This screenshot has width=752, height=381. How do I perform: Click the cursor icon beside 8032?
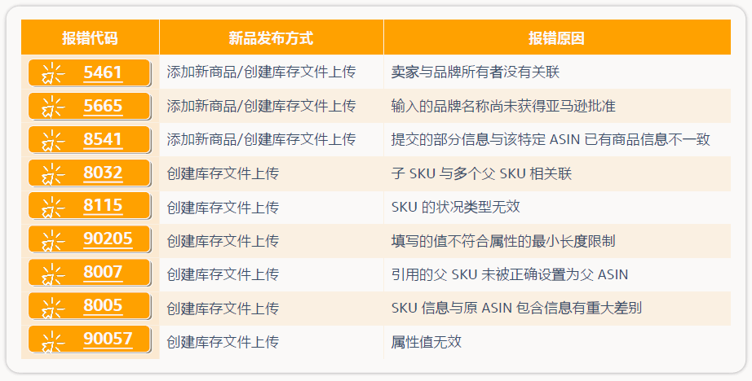52,174
